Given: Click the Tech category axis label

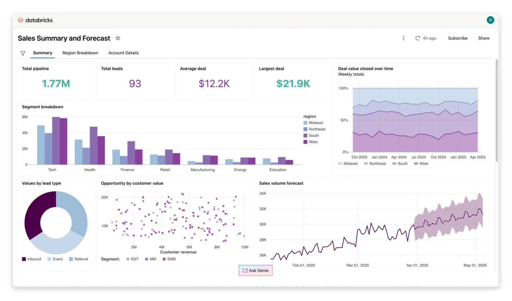Looking at the screenshot, I should click(52, 170).
